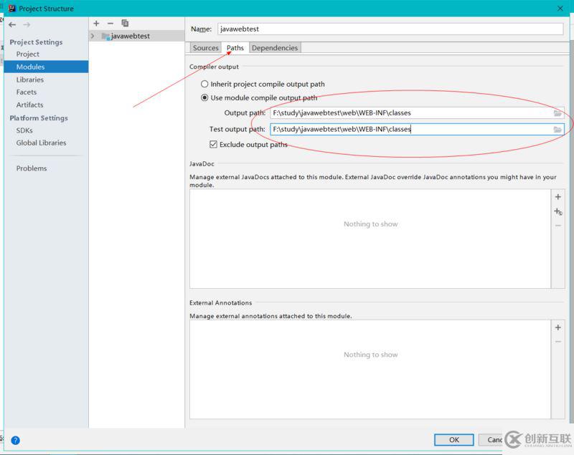Open Libraries settings section

pos(29,80)
